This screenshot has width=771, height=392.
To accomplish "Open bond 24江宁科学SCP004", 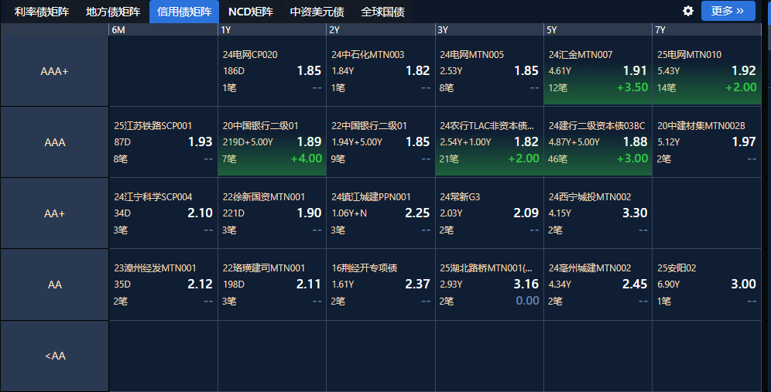I will [x=153, y=197].
